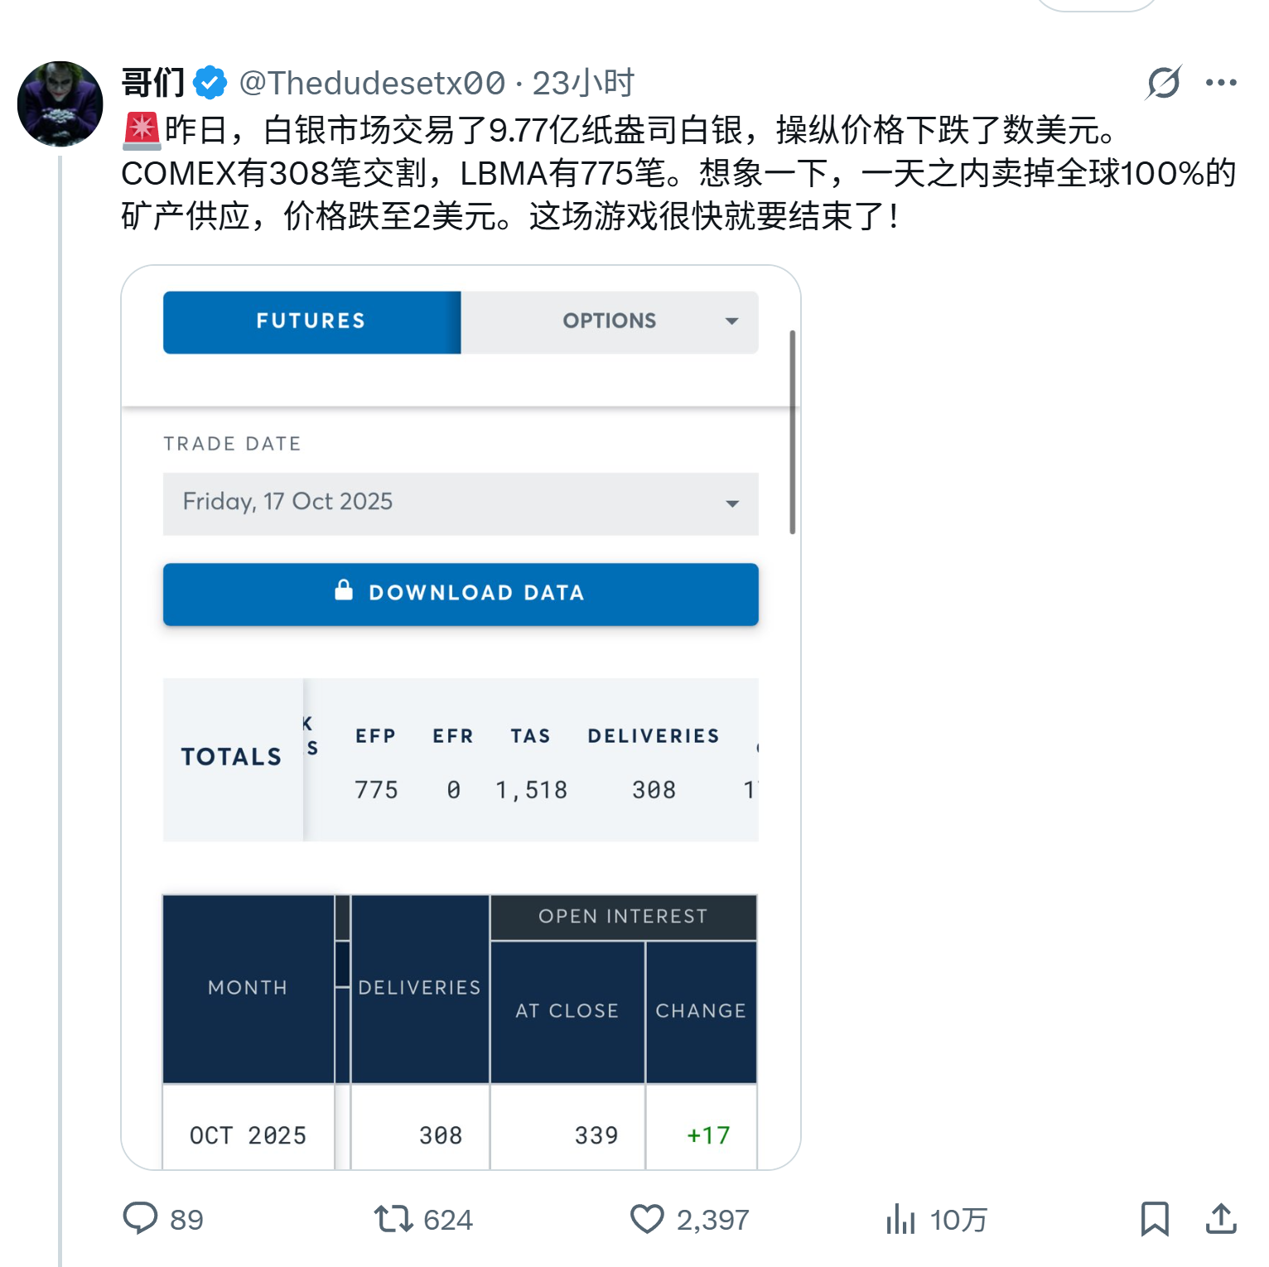The image size is (1269, 1267).
Task: Click the Joker profile avatar
Action: [60, 104]
